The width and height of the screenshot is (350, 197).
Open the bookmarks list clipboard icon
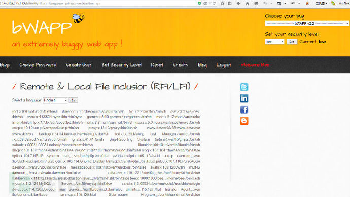[x=230, y=3]
